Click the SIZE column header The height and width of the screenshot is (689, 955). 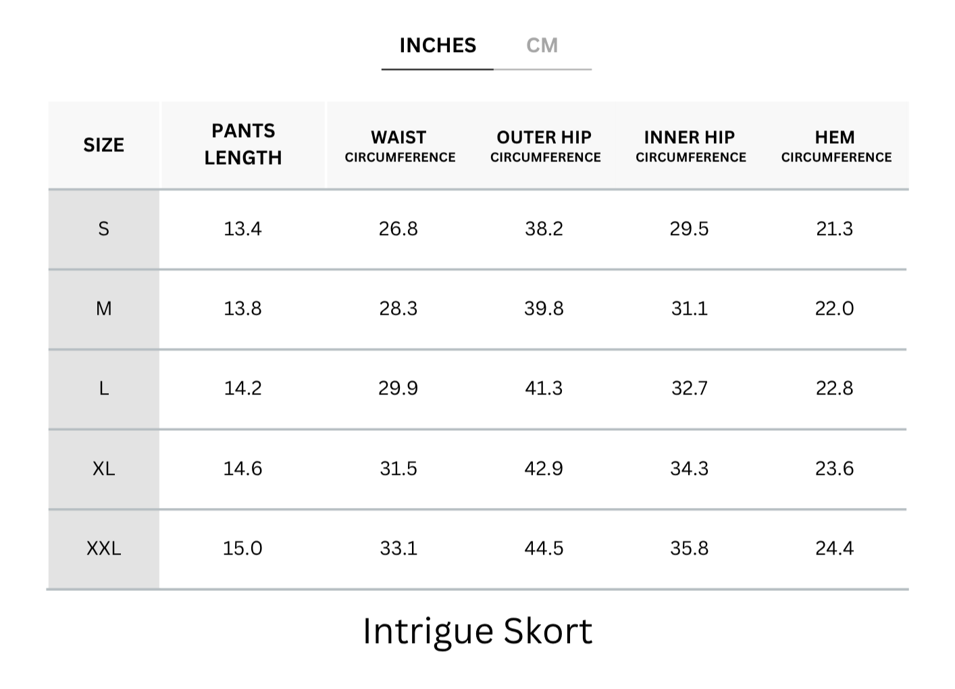click(x=103, y=145)
